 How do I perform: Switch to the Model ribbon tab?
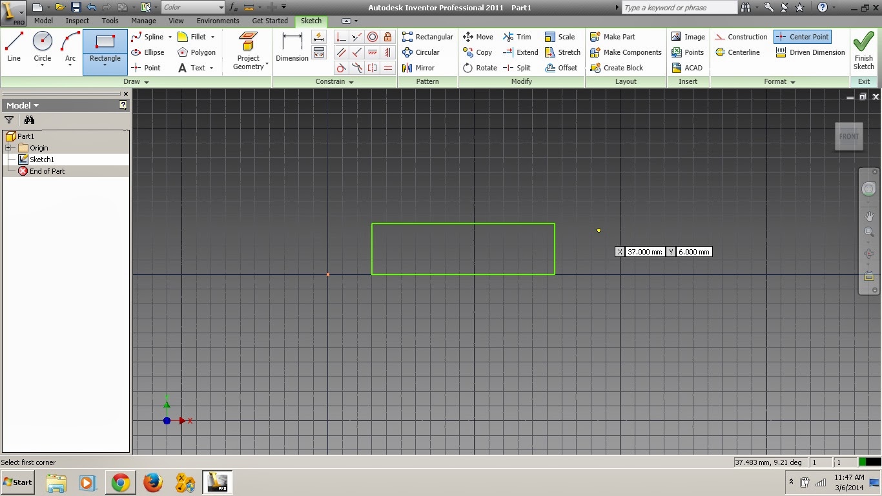(x=43, y=21)
